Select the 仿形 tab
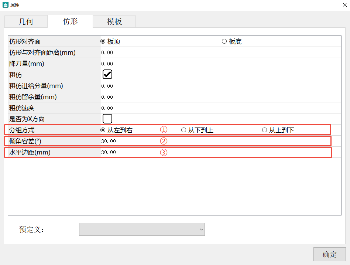 point(70,21)
